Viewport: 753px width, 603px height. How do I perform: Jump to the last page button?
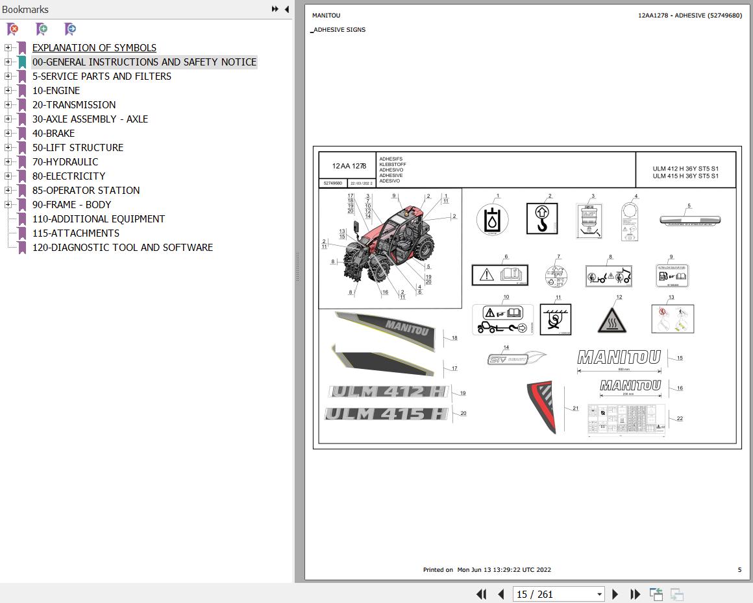coord(636,595)
